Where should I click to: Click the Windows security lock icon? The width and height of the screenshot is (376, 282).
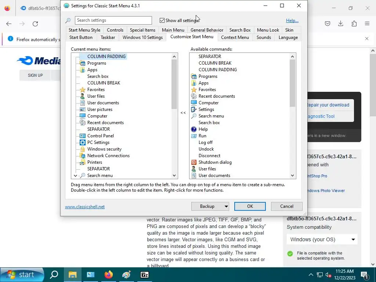[x=83, y=149]
